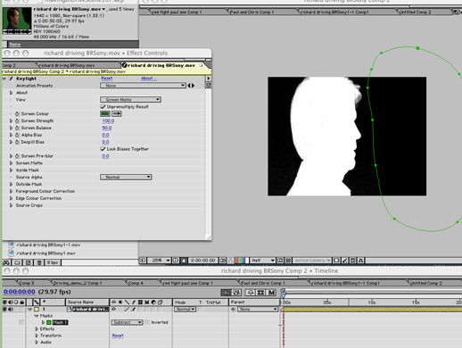Viewport: 462px width, 348px height.
Task: Click the draft 3D timeline button
Action: click(236, 293)
